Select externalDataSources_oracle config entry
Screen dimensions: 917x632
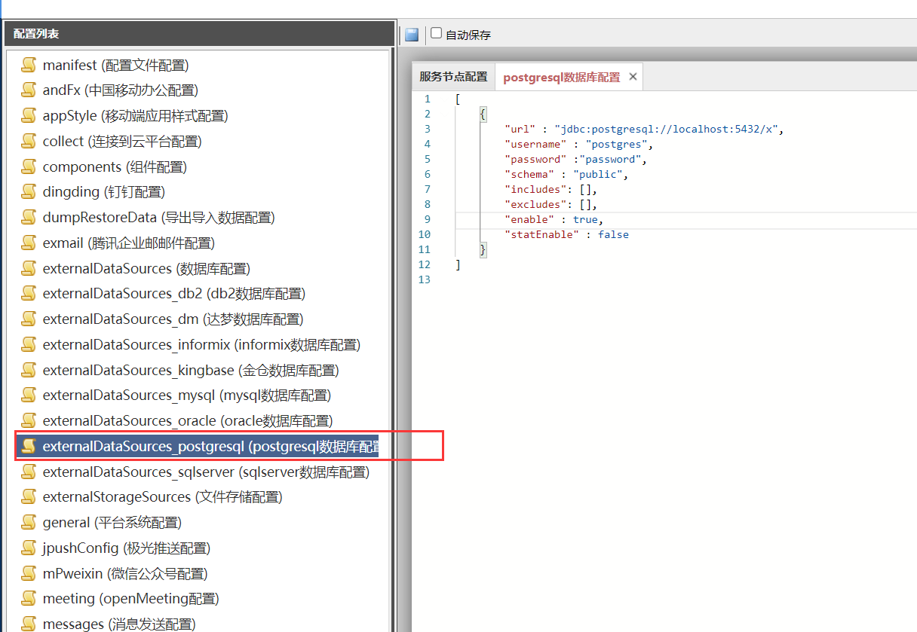click(188, 421)
